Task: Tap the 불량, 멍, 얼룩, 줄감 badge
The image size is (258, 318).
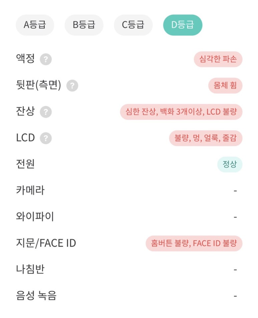Action: 206,138
